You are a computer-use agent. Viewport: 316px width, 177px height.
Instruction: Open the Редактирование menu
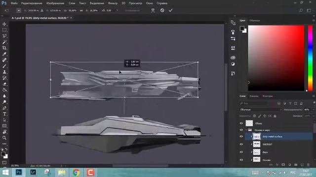[x=32, y=3]
